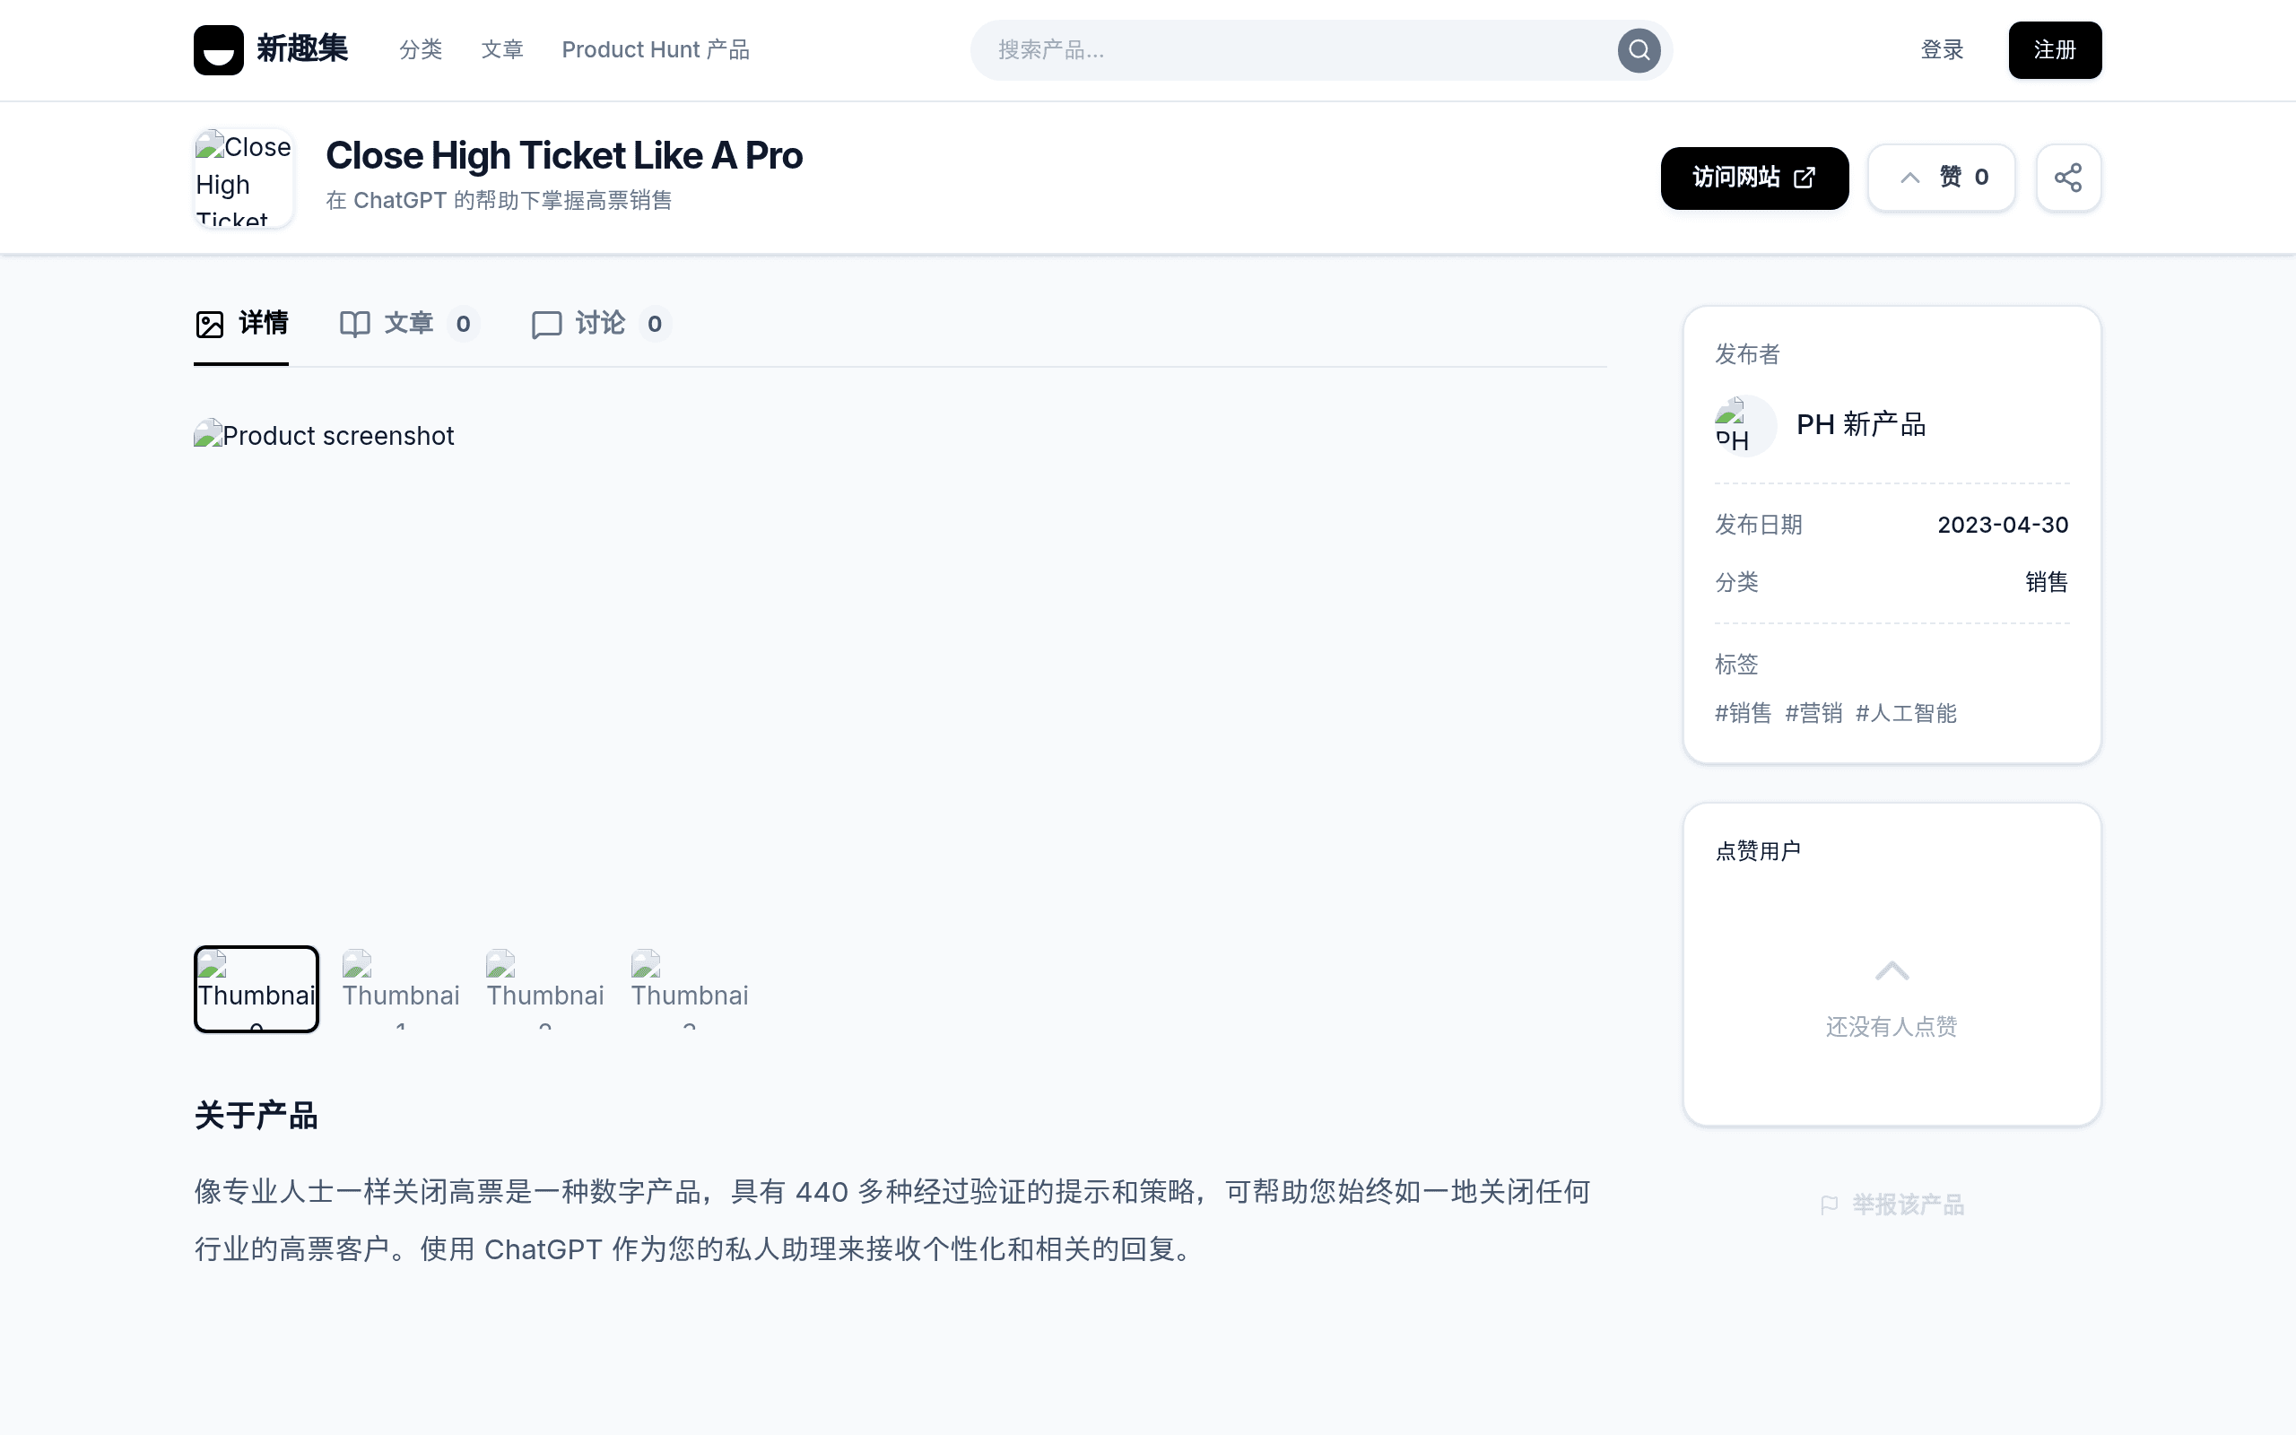Open the 讨论 tab

pyautogui.click(x=601, y=325)
